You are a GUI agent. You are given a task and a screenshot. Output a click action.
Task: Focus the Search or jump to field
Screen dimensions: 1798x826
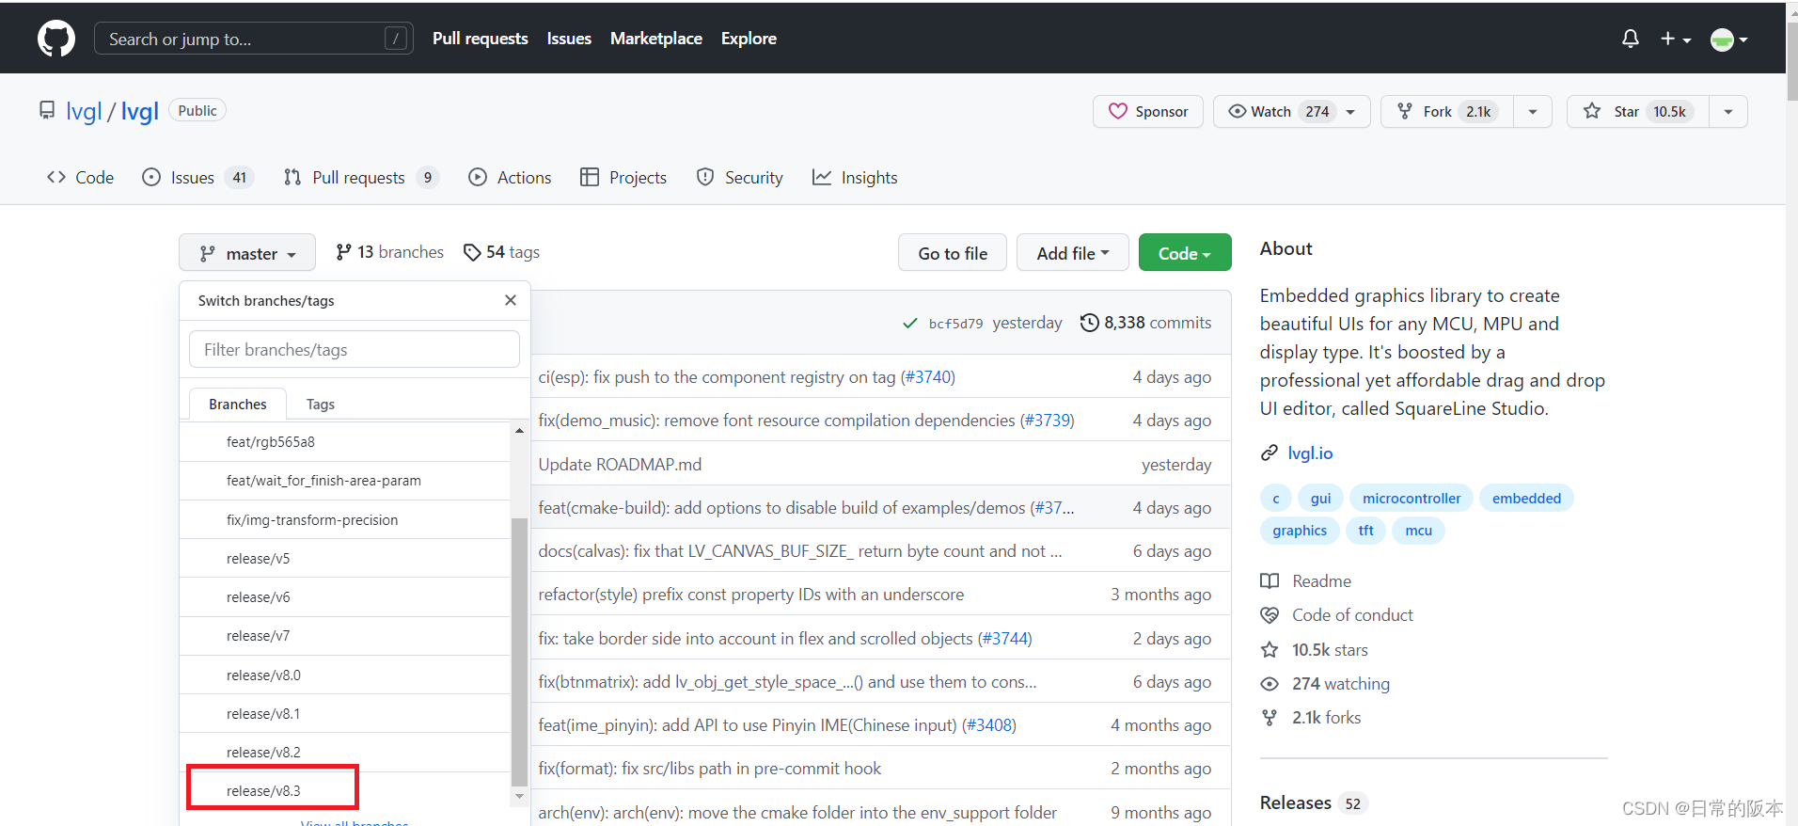[253, 39]
